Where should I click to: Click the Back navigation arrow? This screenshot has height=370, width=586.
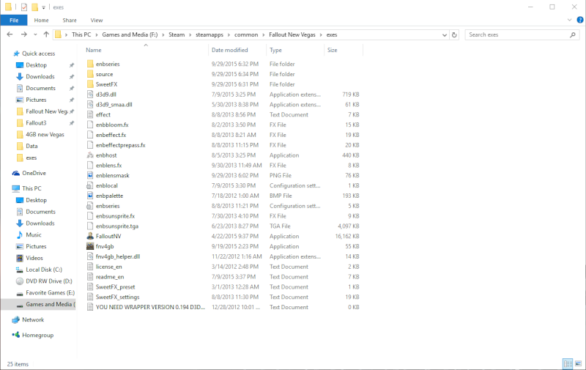pos(10,34)
